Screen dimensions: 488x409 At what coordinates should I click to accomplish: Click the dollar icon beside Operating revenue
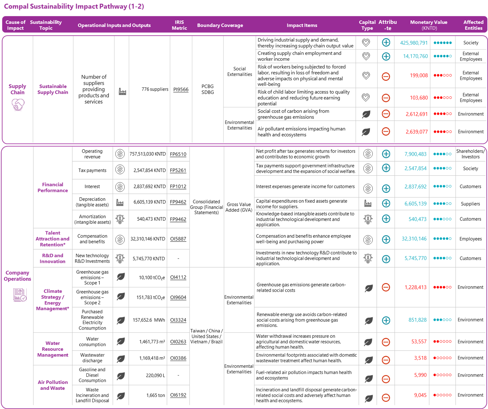[120, 154]
